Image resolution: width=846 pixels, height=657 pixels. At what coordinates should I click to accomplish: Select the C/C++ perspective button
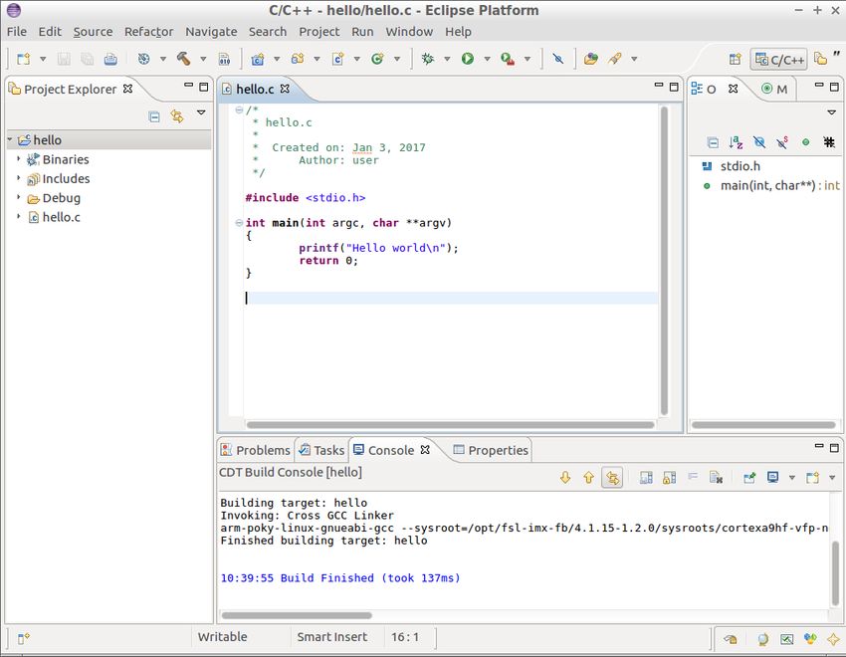[x=778, y=60]
